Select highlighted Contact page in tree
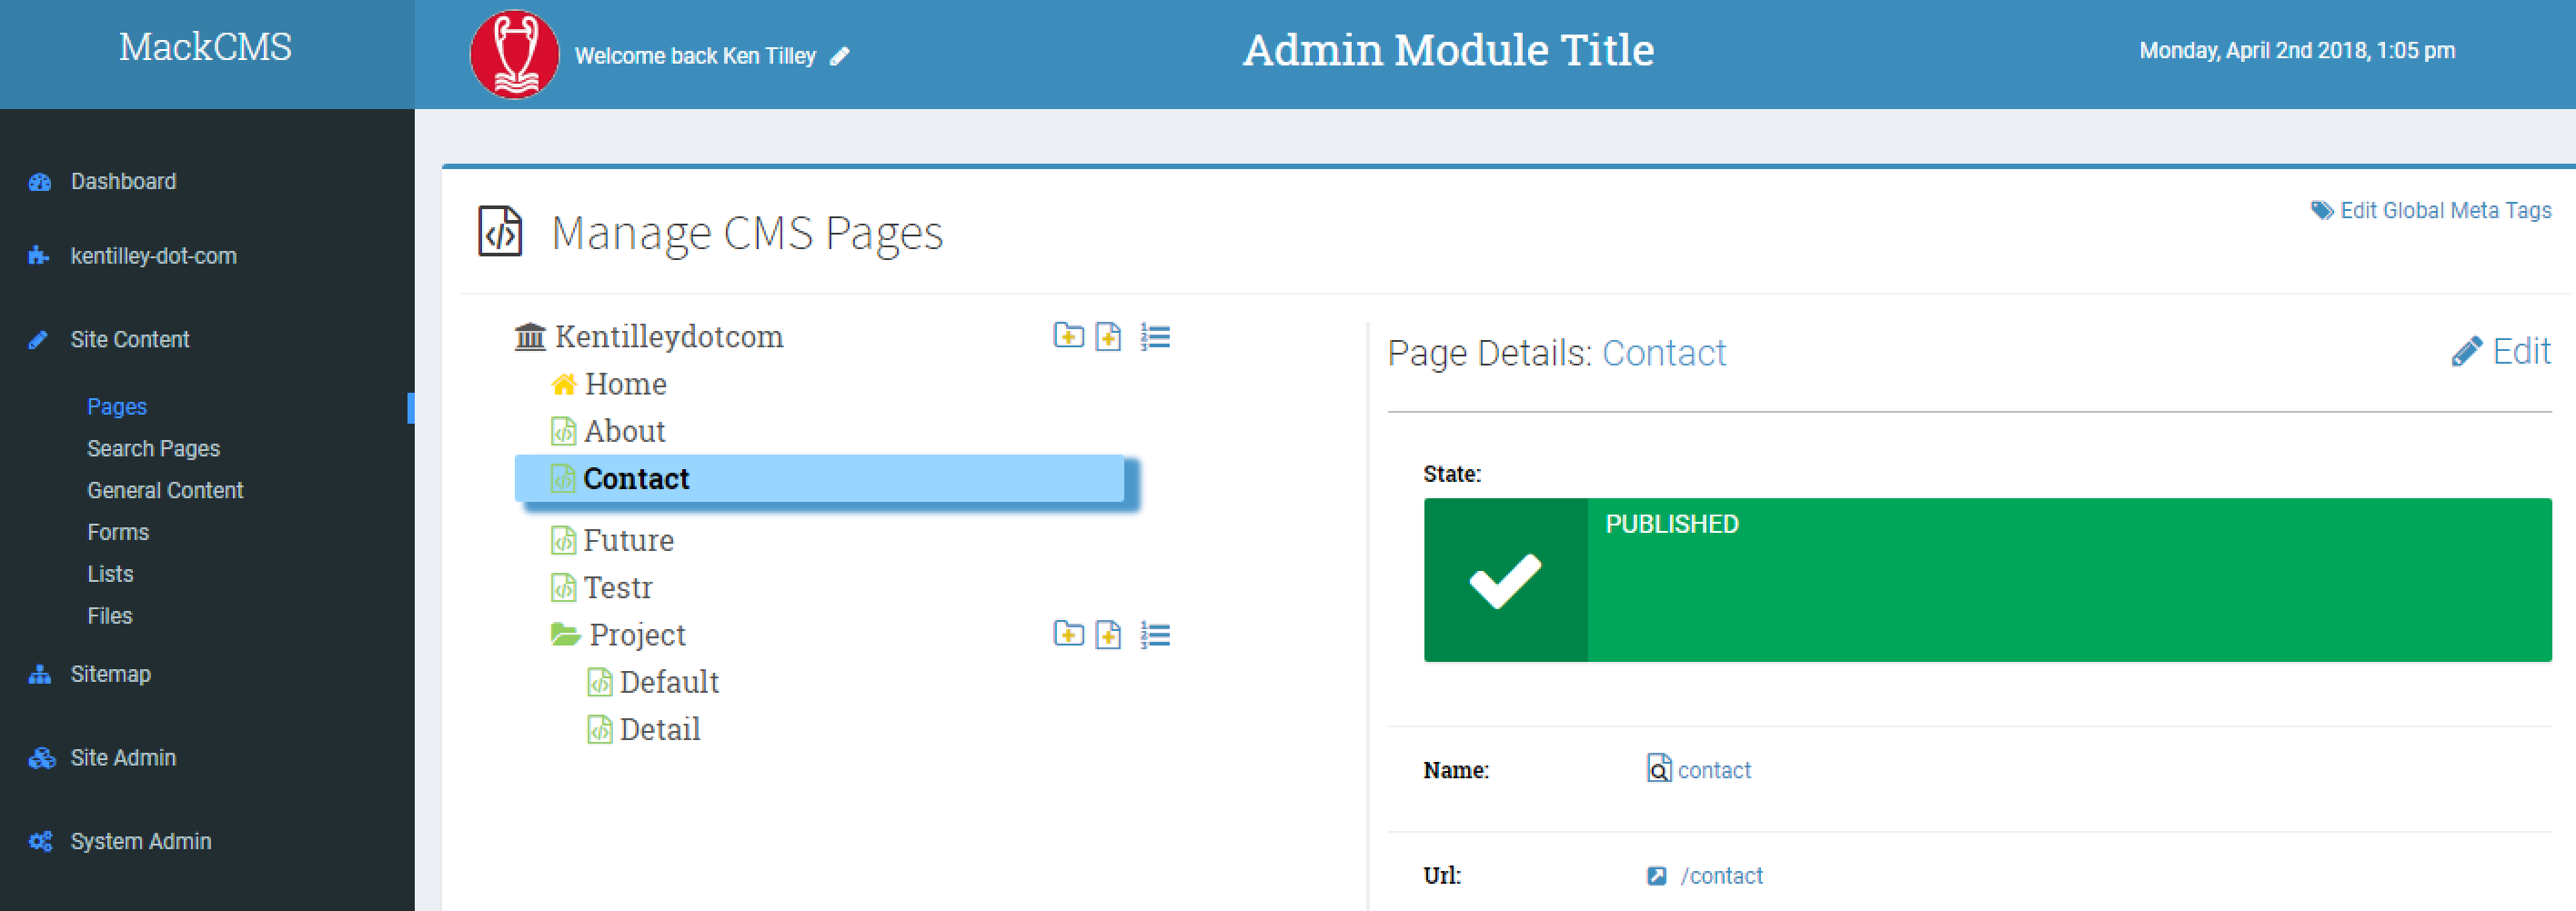 pos(819,479)
